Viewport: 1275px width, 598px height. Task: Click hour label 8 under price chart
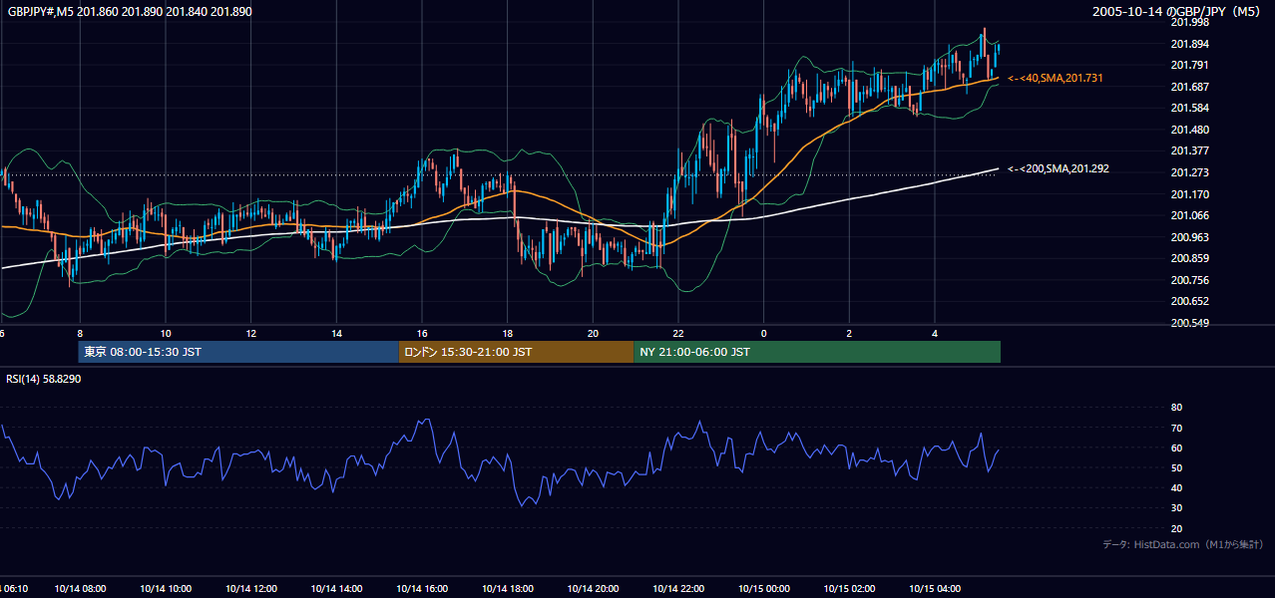(80, 334)
